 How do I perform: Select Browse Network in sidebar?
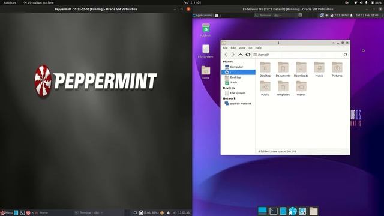[238, 104]
